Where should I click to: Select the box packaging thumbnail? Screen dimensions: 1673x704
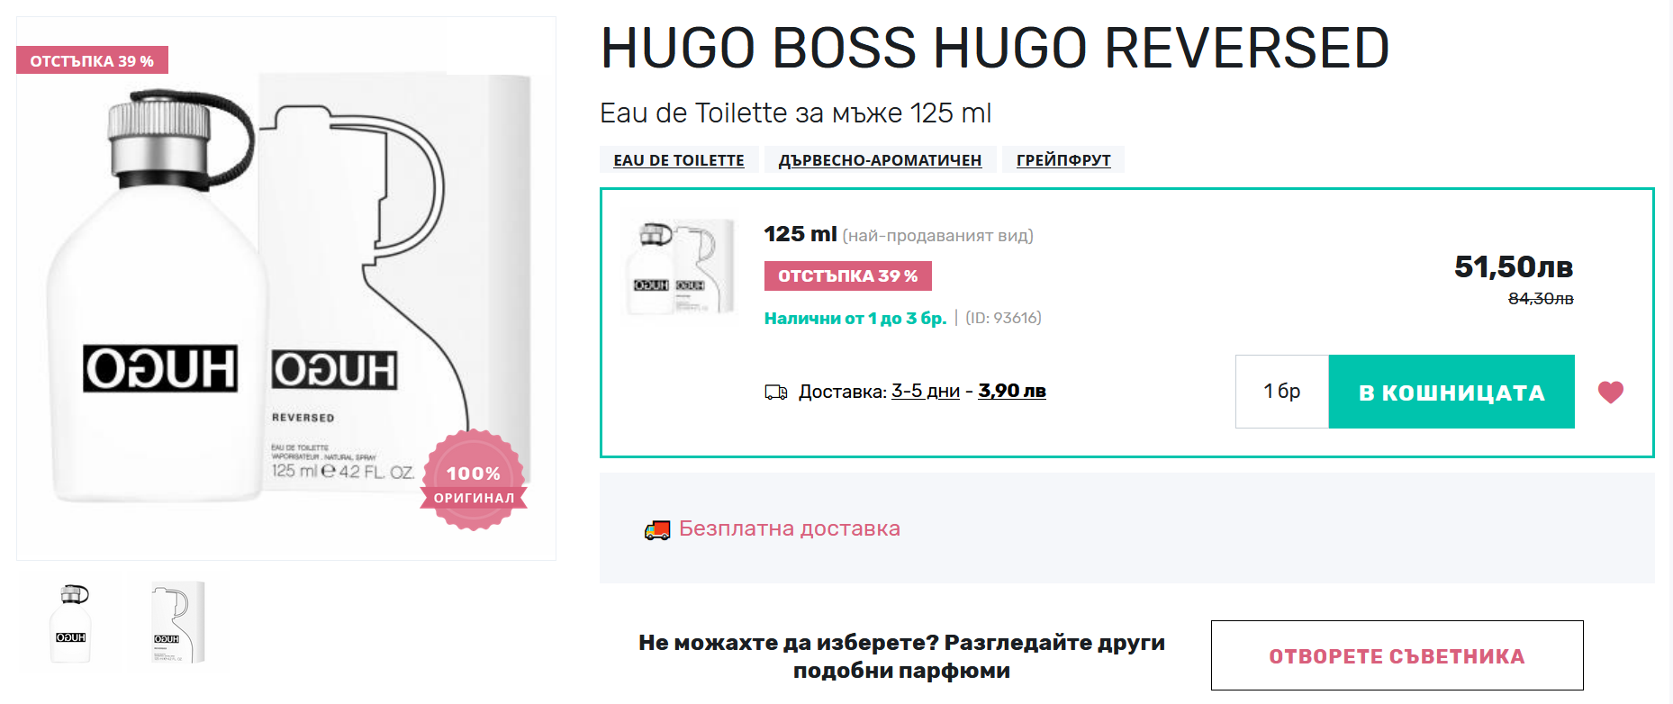(178, 623)
